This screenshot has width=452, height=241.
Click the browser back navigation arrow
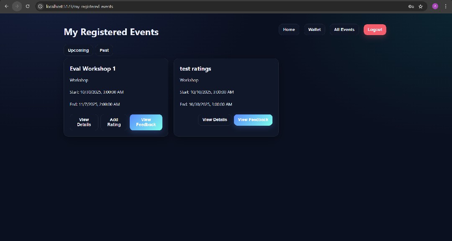click(x=6, y=6)
